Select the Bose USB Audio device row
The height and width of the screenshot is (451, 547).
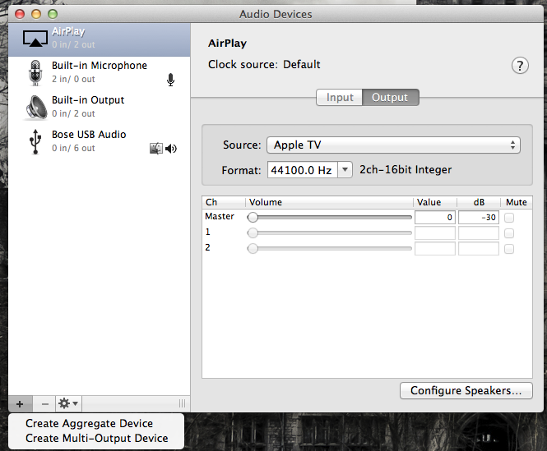pyautogui.click(x=99, y=141)
